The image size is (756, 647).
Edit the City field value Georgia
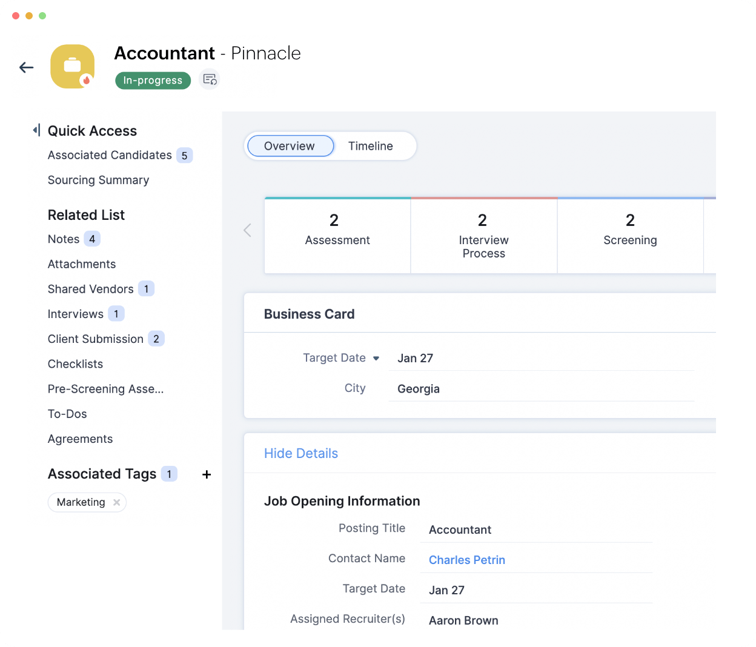[419, 389]
